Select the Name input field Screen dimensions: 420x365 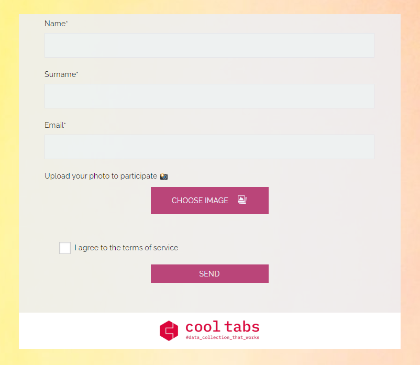(209, 45)
